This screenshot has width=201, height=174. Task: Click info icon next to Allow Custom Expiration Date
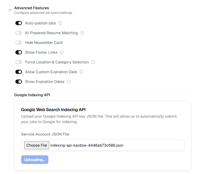[x=81, y=72]
